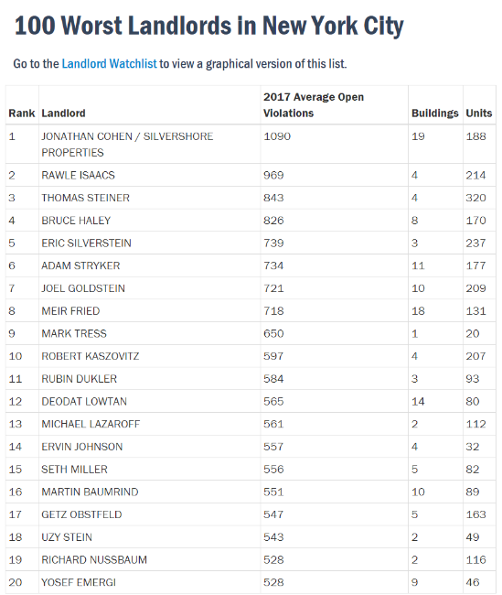The image size is (502, 595).
Task: Click the Units column header
Action: click(x=479, y=114)
